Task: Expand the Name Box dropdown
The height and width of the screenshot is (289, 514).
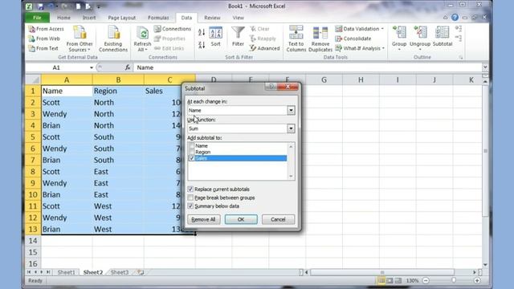Action: point(92,67)
